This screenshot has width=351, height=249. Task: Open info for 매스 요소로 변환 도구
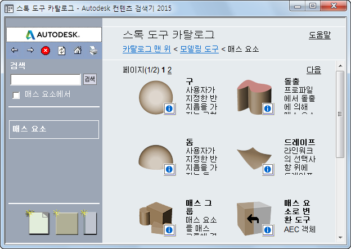268,230
